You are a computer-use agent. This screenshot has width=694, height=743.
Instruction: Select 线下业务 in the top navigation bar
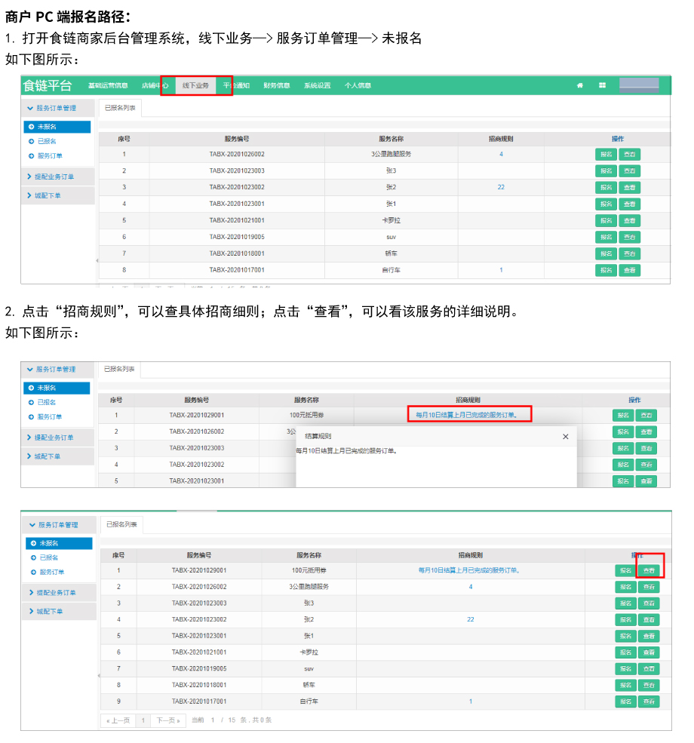tap(195, 85)
